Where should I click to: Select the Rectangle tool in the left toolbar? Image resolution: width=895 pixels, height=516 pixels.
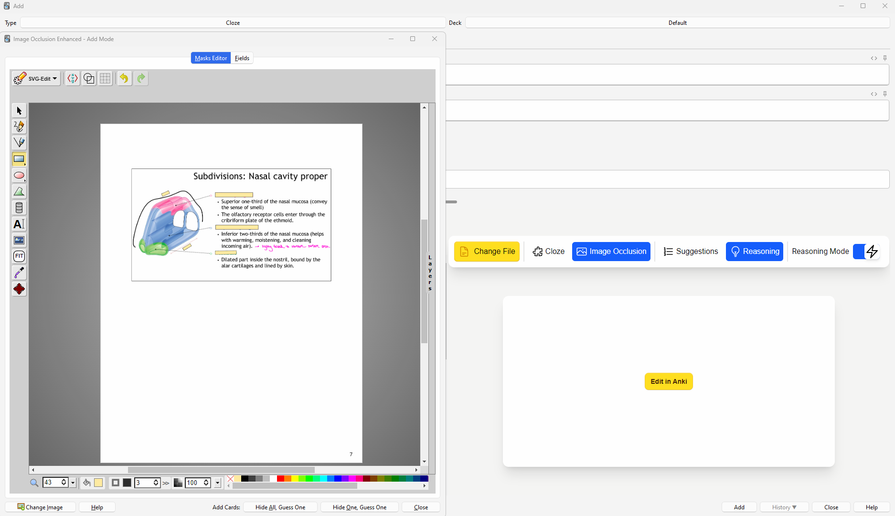click(19, 159)
